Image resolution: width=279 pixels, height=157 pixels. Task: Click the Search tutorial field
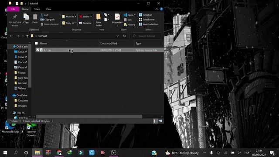point(146,36)
